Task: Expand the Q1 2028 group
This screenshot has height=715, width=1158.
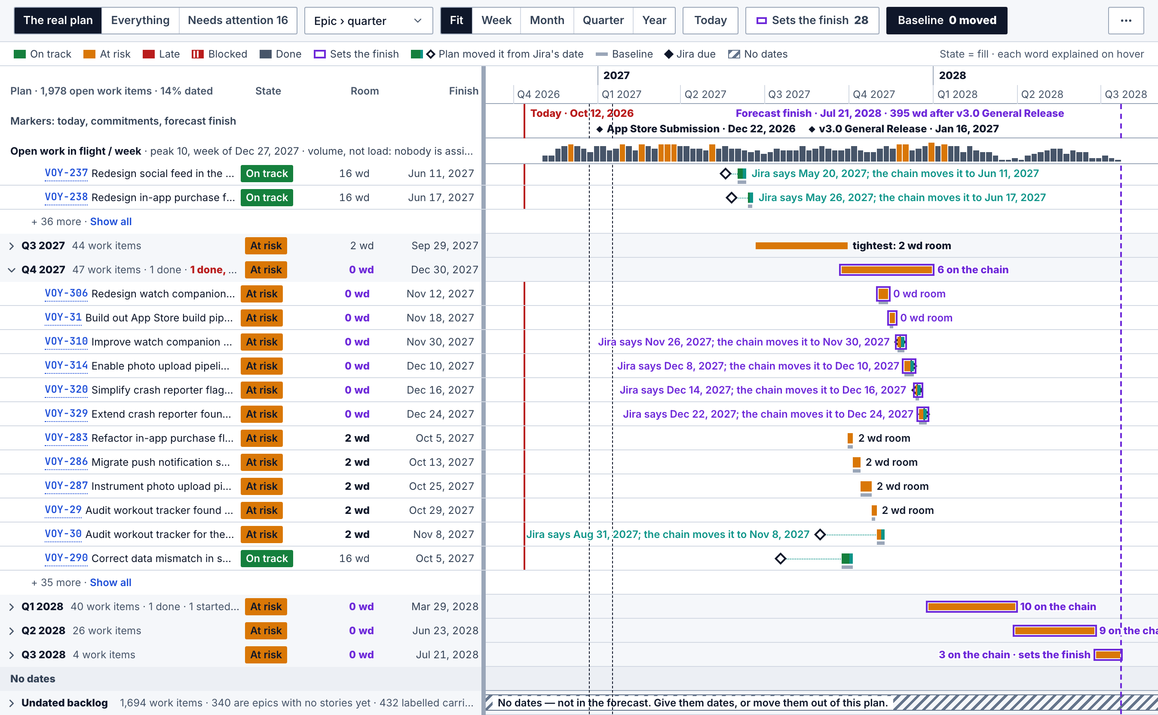Action: (x=11, y=607)
